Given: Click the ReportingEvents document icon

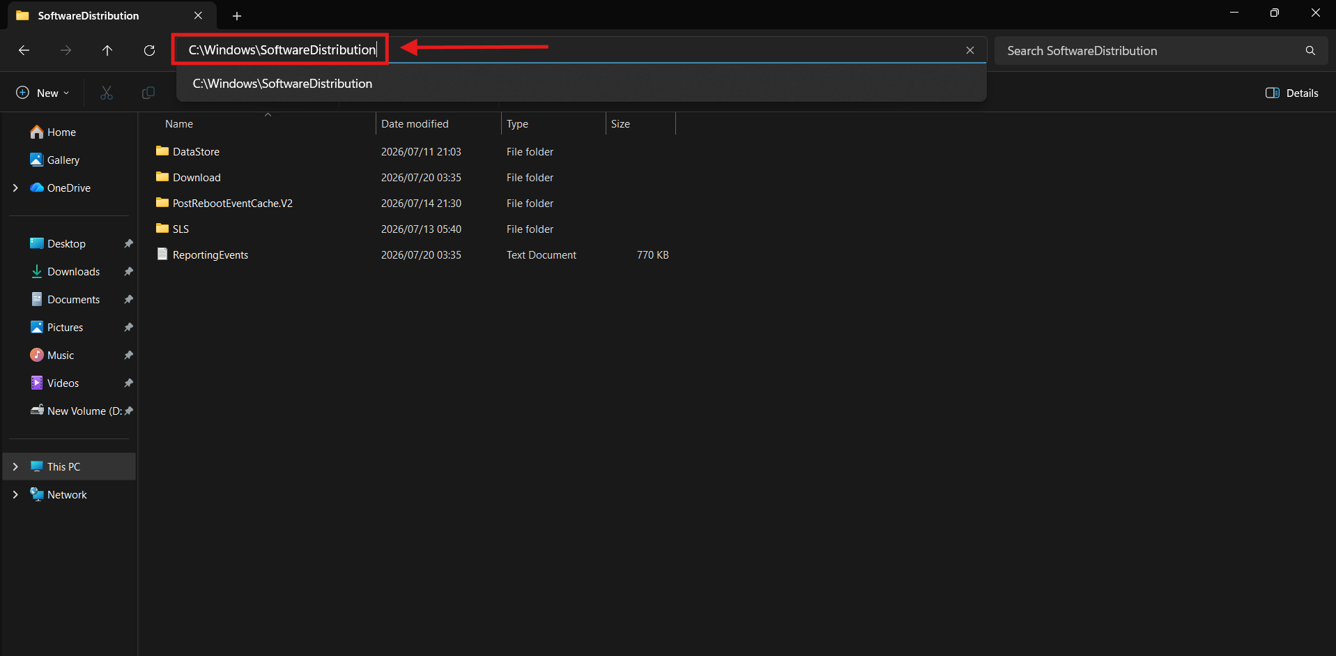Looking at the screenshot, I should coord(162,254).
